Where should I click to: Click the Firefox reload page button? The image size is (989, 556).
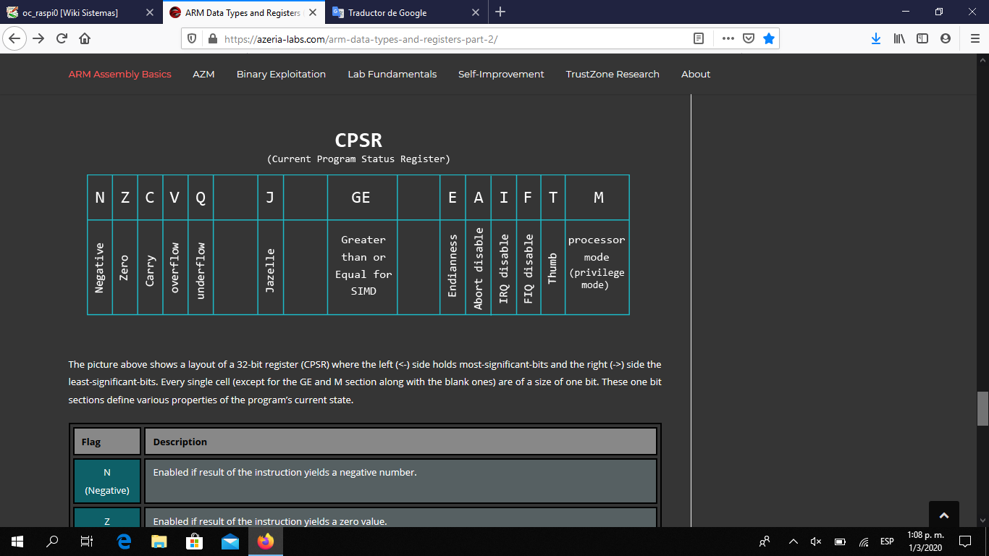click(62, 39)
